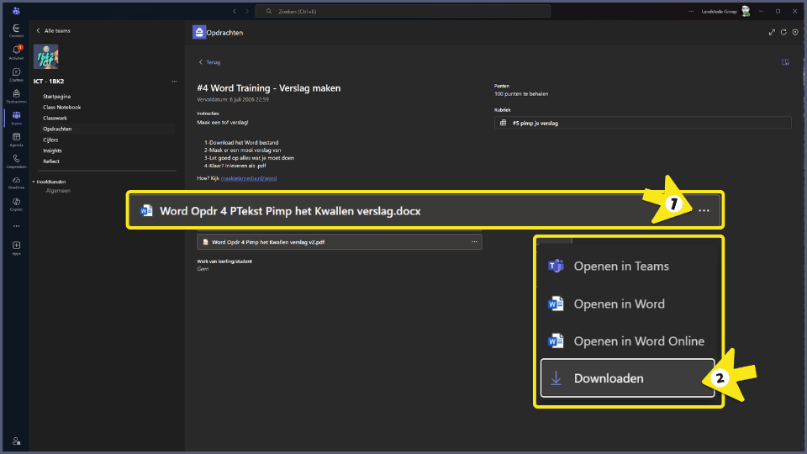
Task: Open Chatten in the left rail
Action: tap(17, 74)
